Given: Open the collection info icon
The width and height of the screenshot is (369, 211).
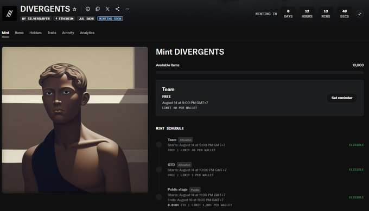Looking at the screenshot, I should click(x=88, y=9).
